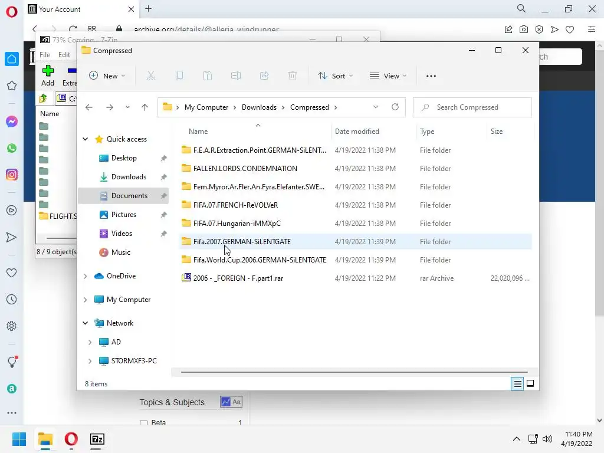The width and height of the screenshot is (604, 453).
Task: Open the File menu in 7-Zip window
Action: pos(45,55)
